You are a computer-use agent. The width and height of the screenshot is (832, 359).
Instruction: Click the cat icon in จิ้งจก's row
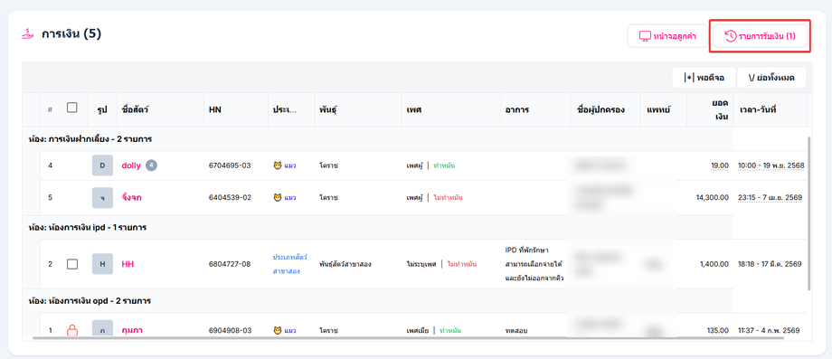(x=277, y=197)
